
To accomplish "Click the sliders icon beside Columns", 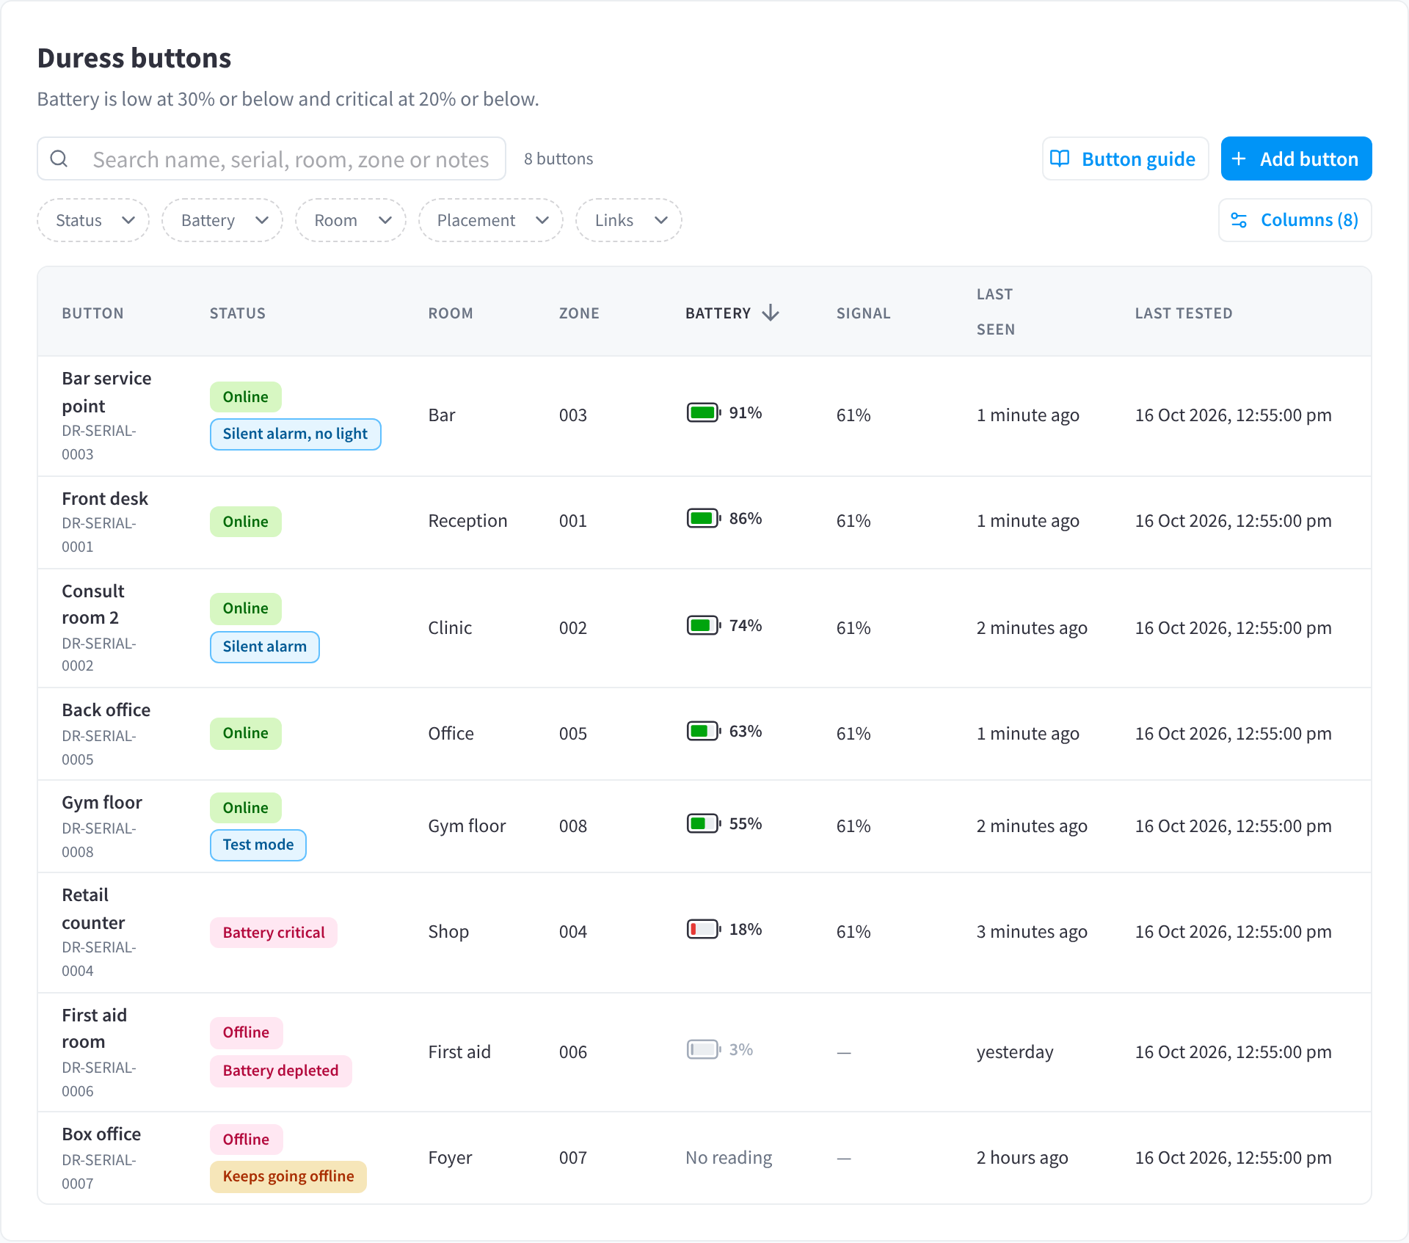I will [1239, 220].
